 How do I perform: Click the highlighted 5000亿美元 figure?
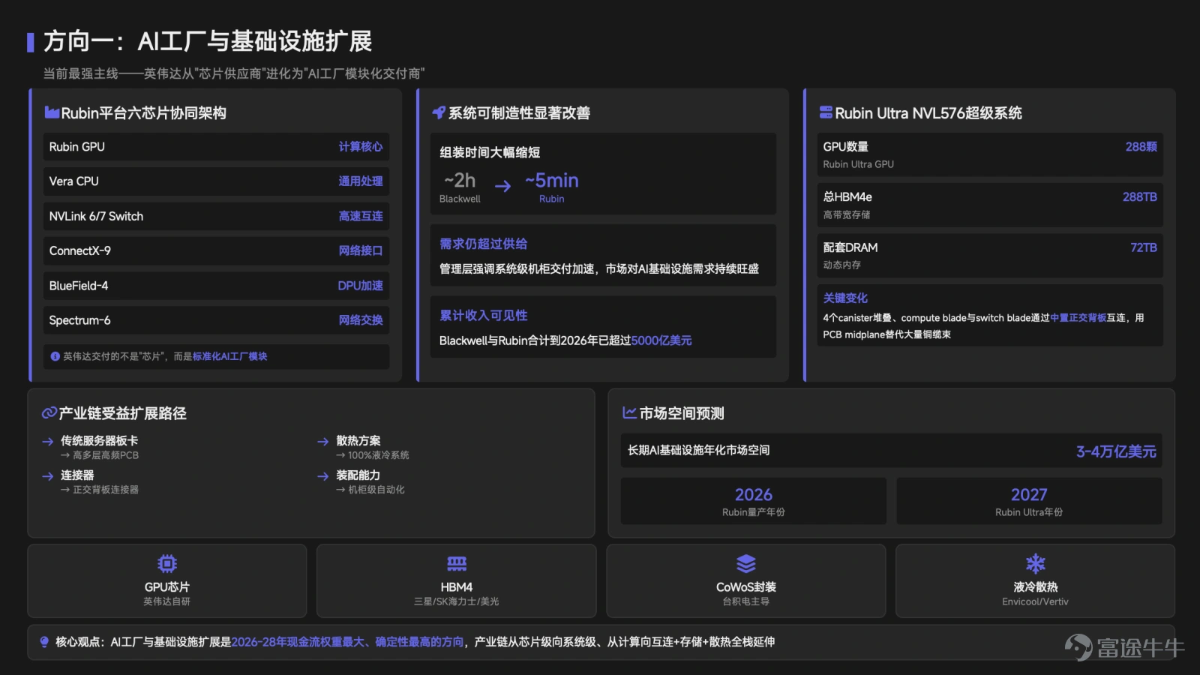(661, 340)
